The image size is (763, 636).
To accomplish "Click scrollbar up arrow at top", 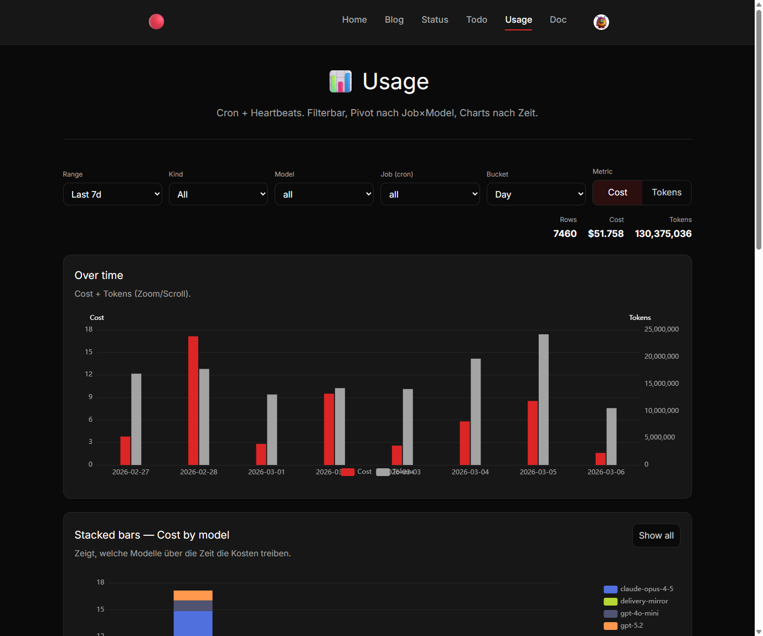I will click(759, 4).
